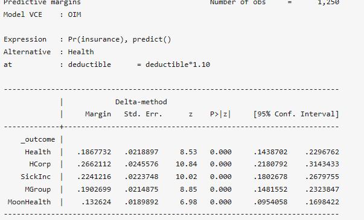This screenshot has width=364, height=220.
Task: Click the _outcome label
Action: (x=37, y=140)
